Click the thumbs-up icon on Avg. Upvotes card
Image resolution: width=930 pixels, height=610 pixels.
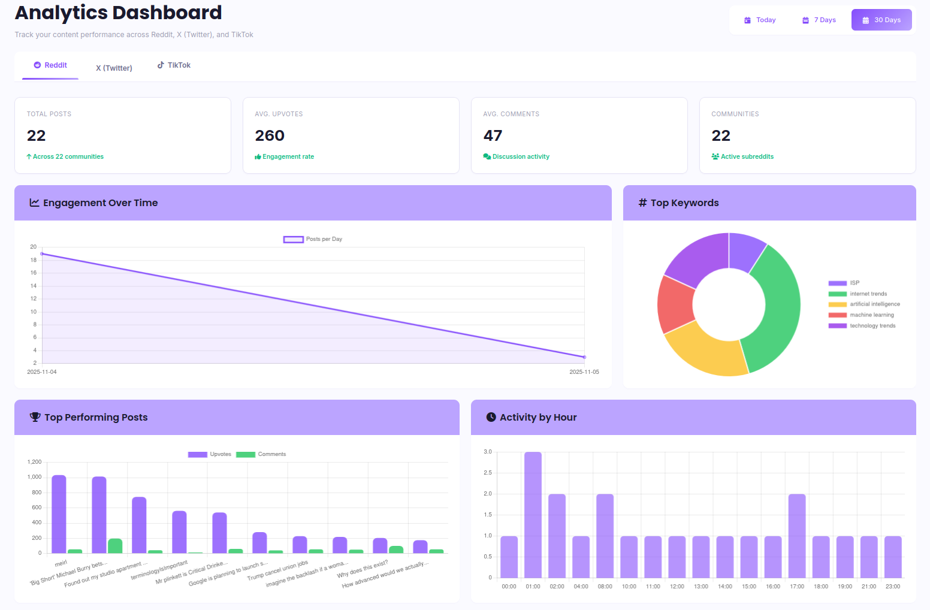(x=258, y=156)
